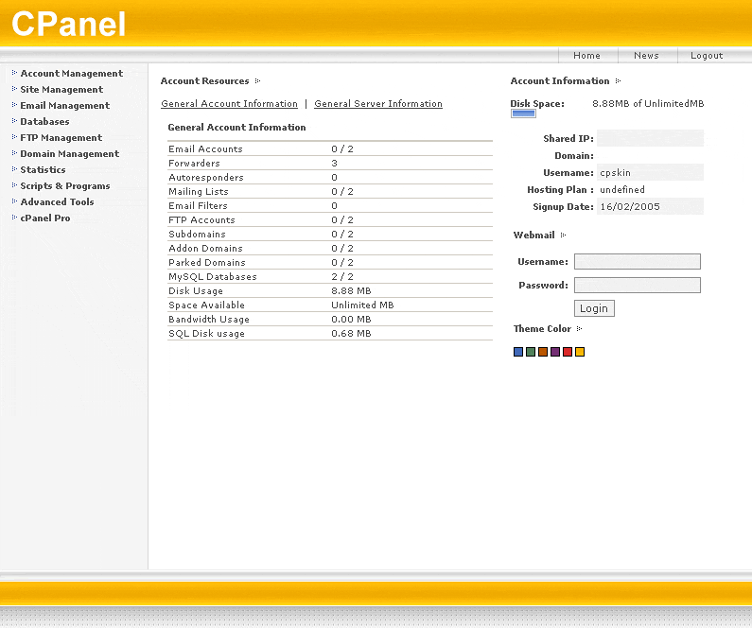This screenshot has width=752, height=628.
Task: Open Email Management section
Action: click(x=64, y=106)
